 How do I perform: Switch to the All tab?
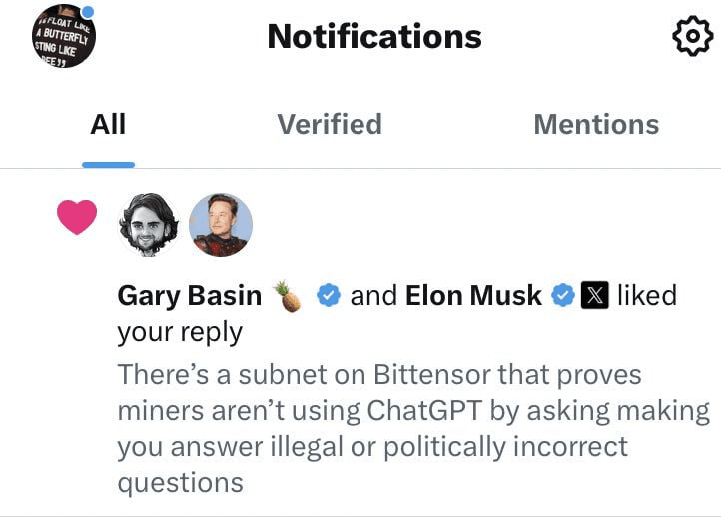(108, 125)
